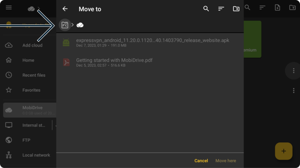Screen dimensions: 300x168
Task: Select the MobiDrive cloud breadcrumb
Action: coord(80,25)
